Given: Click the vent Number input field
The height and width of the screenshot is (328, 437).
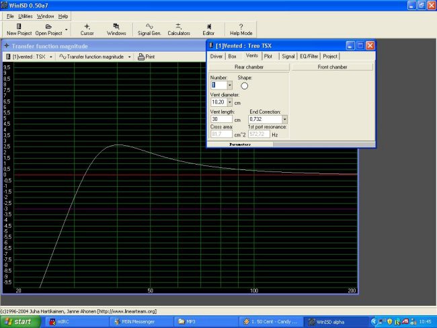Looking at the screenshot, I should click(x=219, y=85).
